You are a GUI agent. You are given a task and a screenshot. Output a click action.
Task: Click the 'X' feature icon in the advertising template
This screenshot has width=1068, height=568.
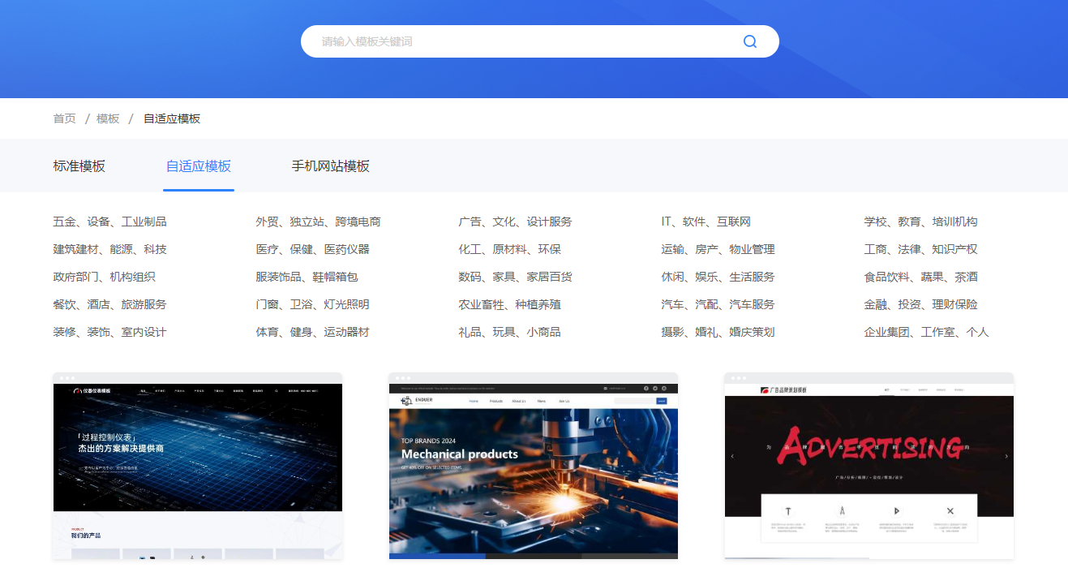950,510
